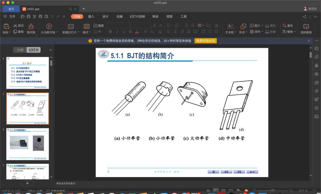Collapse the ribbon with the chevron arrow
The image size is (321, 194).
(315, 16)
